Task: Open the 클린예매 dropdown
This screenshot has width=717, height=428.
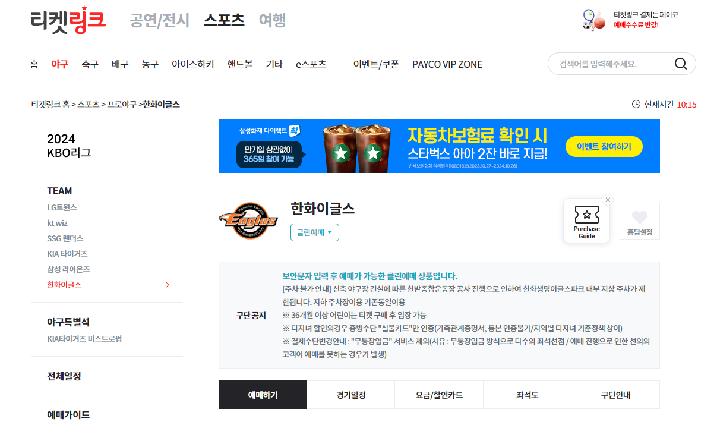Action: pos(315,232)
